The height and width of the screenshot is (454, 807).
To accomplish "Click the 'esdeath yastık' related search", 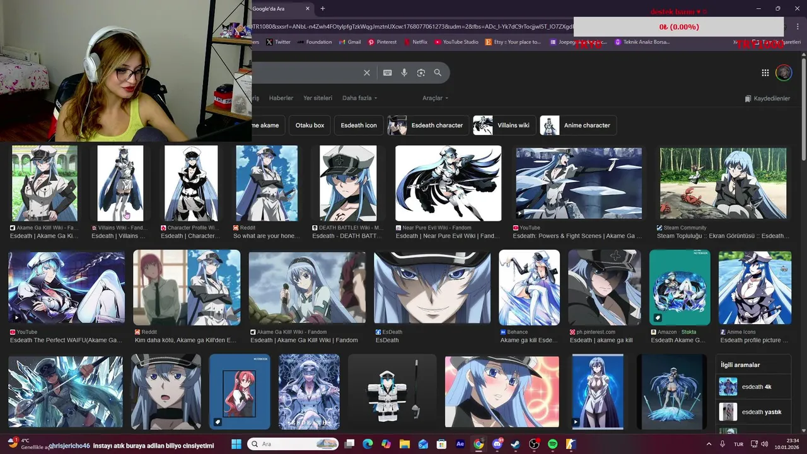I will click(x=754, y=412).
